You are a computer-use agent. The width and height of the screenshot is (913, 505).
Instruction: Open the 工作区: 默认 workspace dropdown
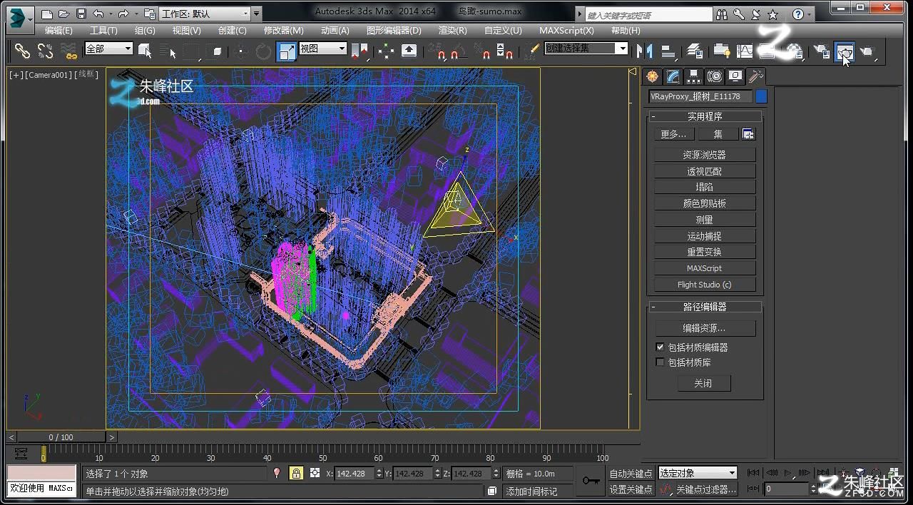204,14
